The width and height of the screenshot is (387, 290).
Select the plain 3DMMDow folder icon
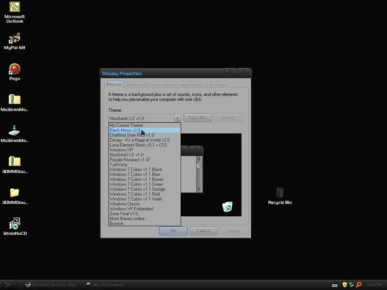(15, 193)
